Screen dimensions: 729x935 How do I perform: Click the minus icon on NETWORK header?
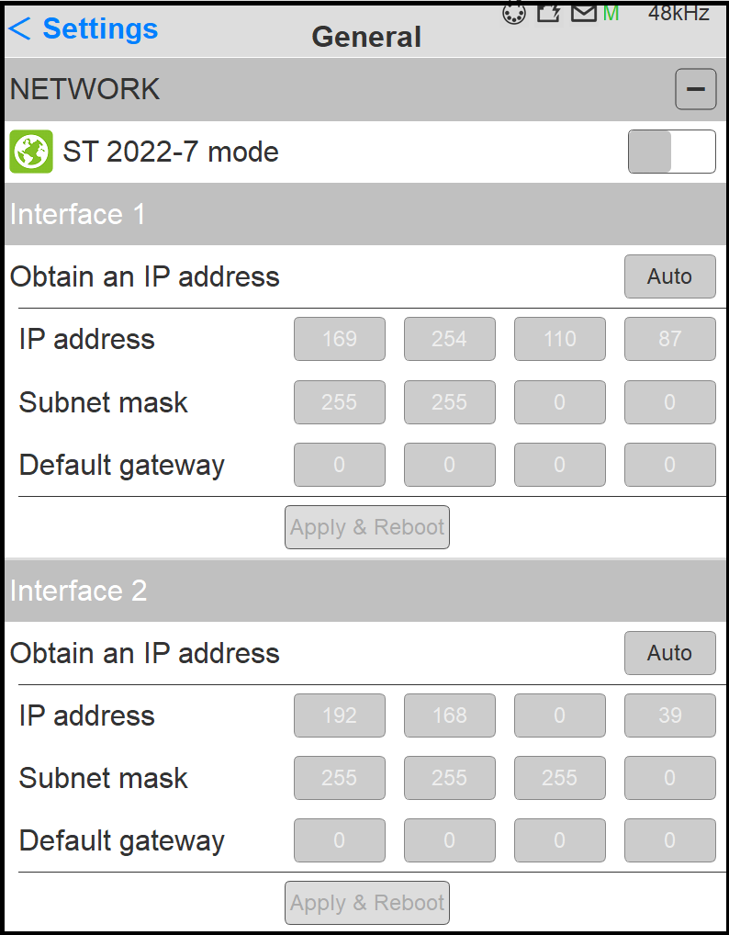click(696, 89)
